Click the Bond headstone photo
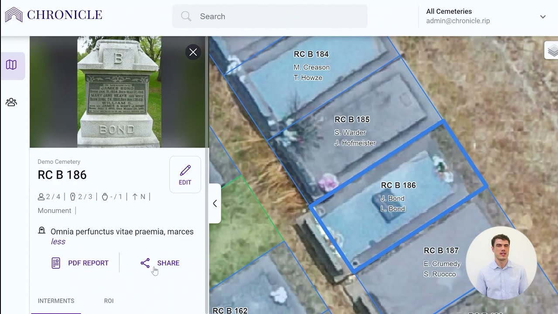The width and height of the screenshot is (558, 314). pos(119,92)
